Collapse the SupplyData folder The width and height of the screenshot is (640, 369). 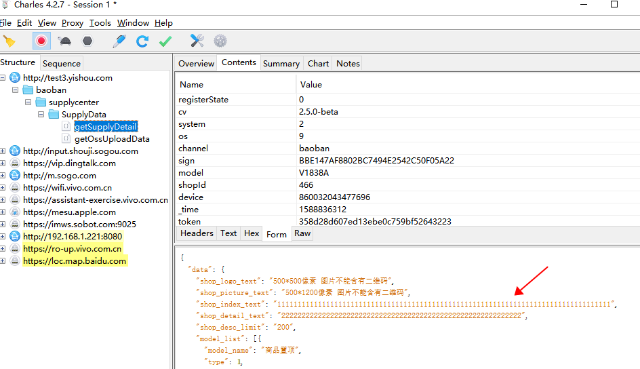[41, 114]
